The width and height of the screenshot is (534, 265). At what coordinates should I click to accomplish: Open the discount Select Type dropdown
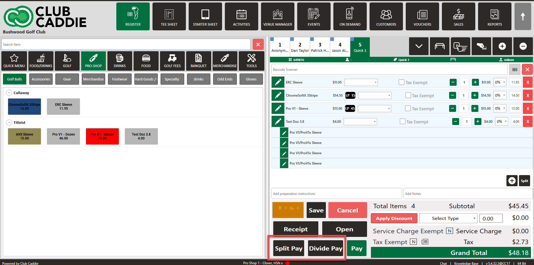448,219
